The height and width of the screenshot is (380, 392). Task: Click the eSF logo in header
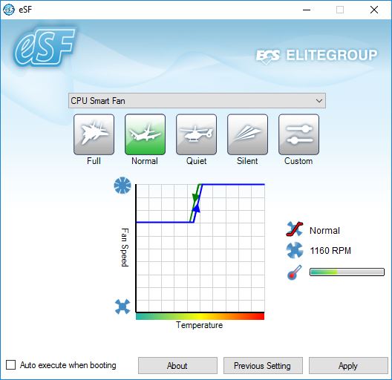45,47
